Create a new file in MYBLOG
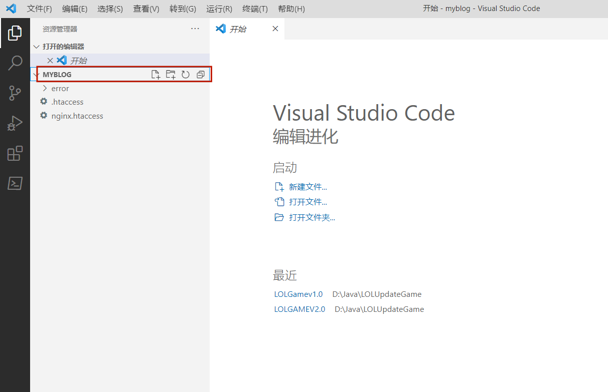The width and height of the screenshot is (608, 392). pyautogui.click(x=156, y=75)
